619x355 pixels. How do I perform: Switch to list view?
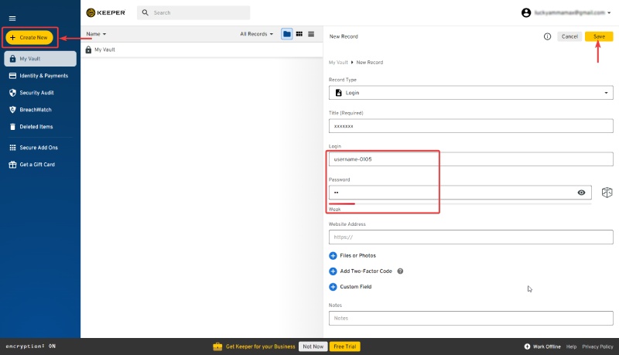(x=311, y=34)
